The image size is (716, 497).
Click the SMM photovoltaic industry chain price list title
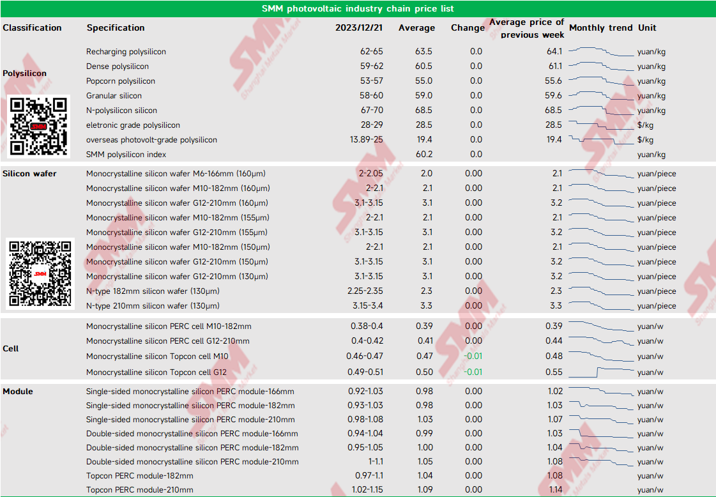click(x=358, y=8)
